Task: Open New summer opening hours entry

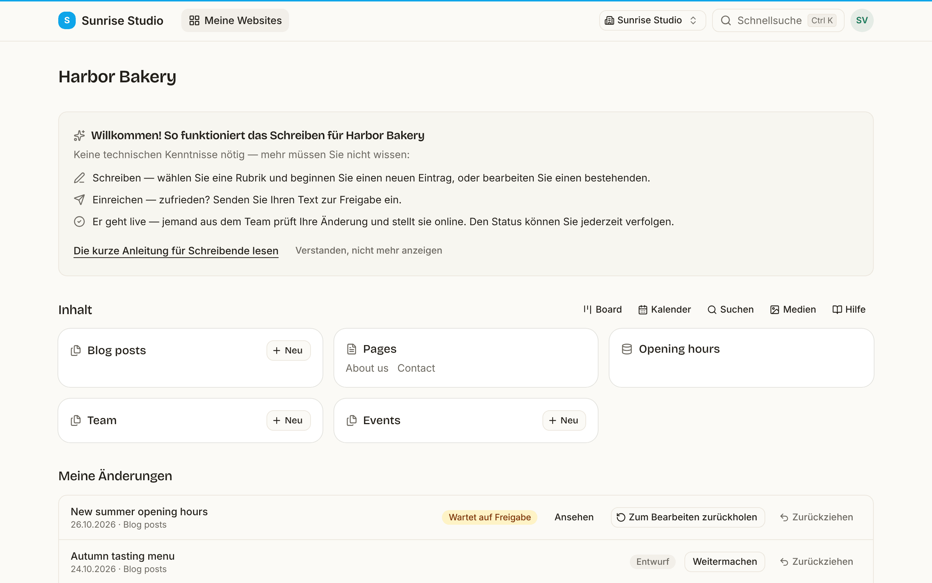Action: point(139,512)
